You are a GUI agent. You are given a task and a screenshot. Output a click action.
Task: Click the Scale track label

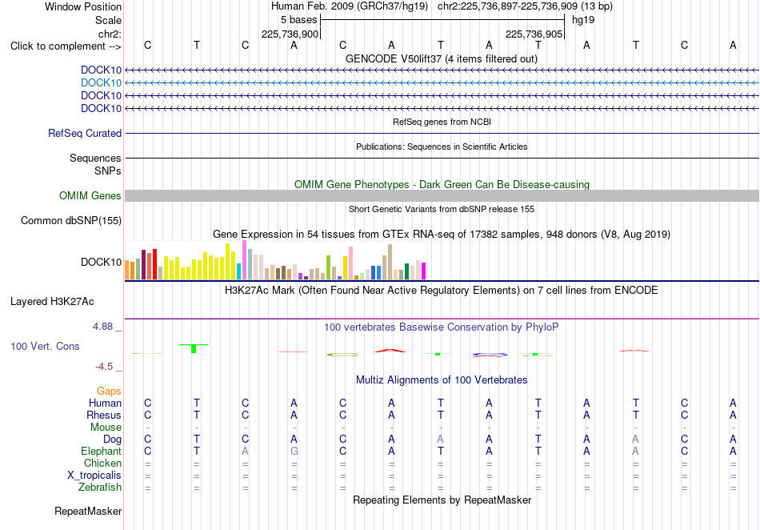pyautogui.click(x=108, y=20)
